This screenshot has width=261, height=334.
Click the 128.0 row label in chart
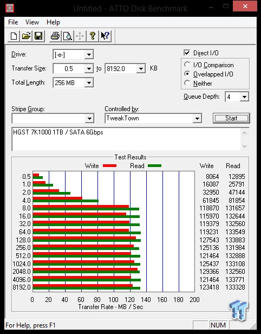pyautogui.click(x=23, y=240)
